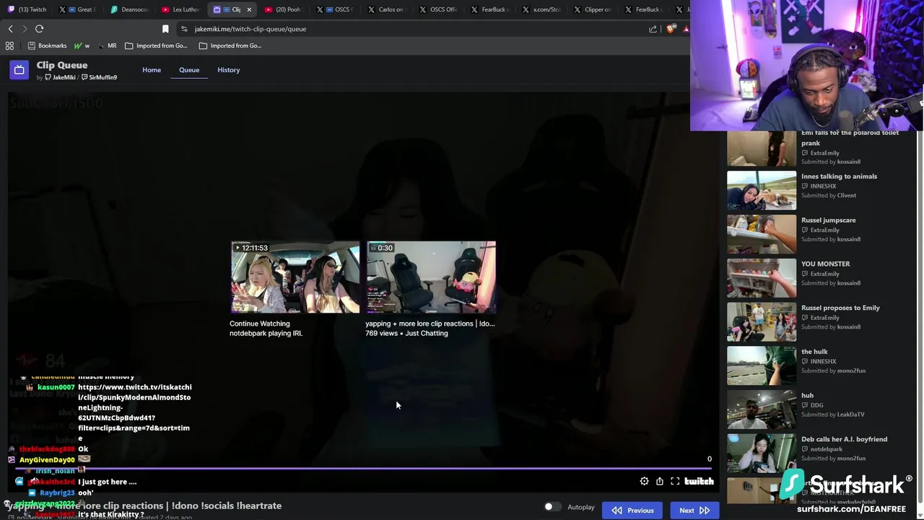Open the SirMuffin9 author link

[x=100, y=77]
